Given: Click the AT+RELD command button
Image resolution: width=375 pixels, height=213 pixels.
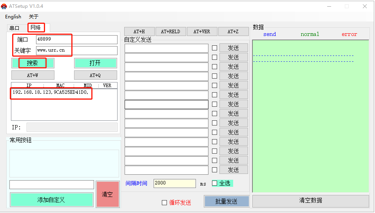Looking at the screenshot, I should point(170,32).
